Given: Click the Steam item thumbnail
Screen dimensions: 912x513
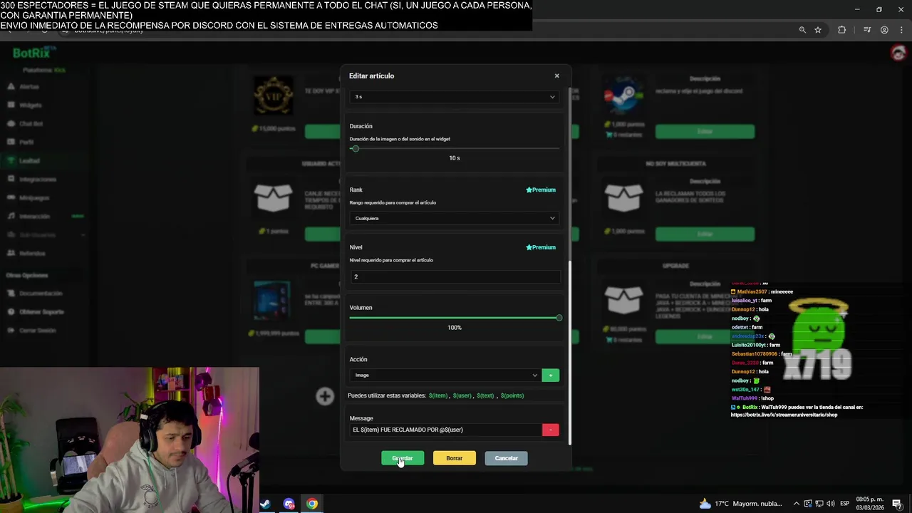Looking at the screenshot, I should coord(623,97).
